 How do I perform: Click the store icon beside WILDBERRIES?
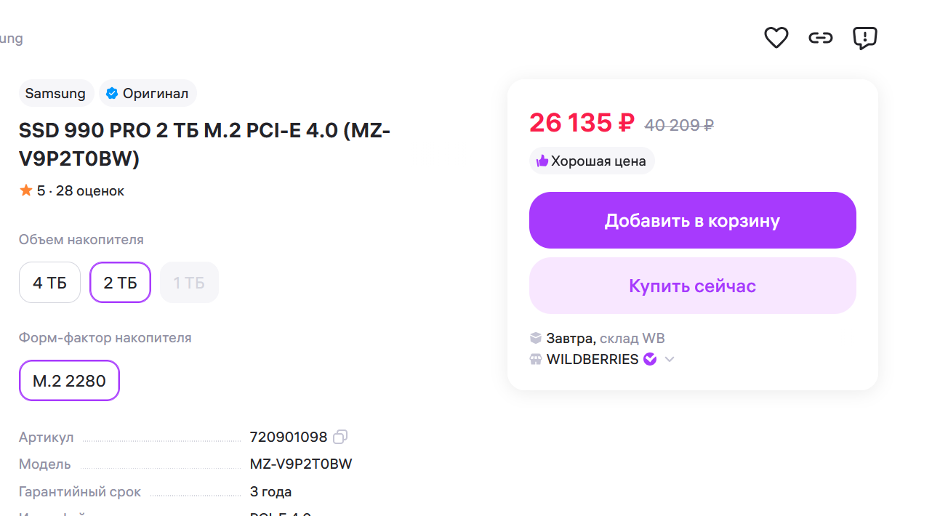pyautogui.click(x=536, y=359)
